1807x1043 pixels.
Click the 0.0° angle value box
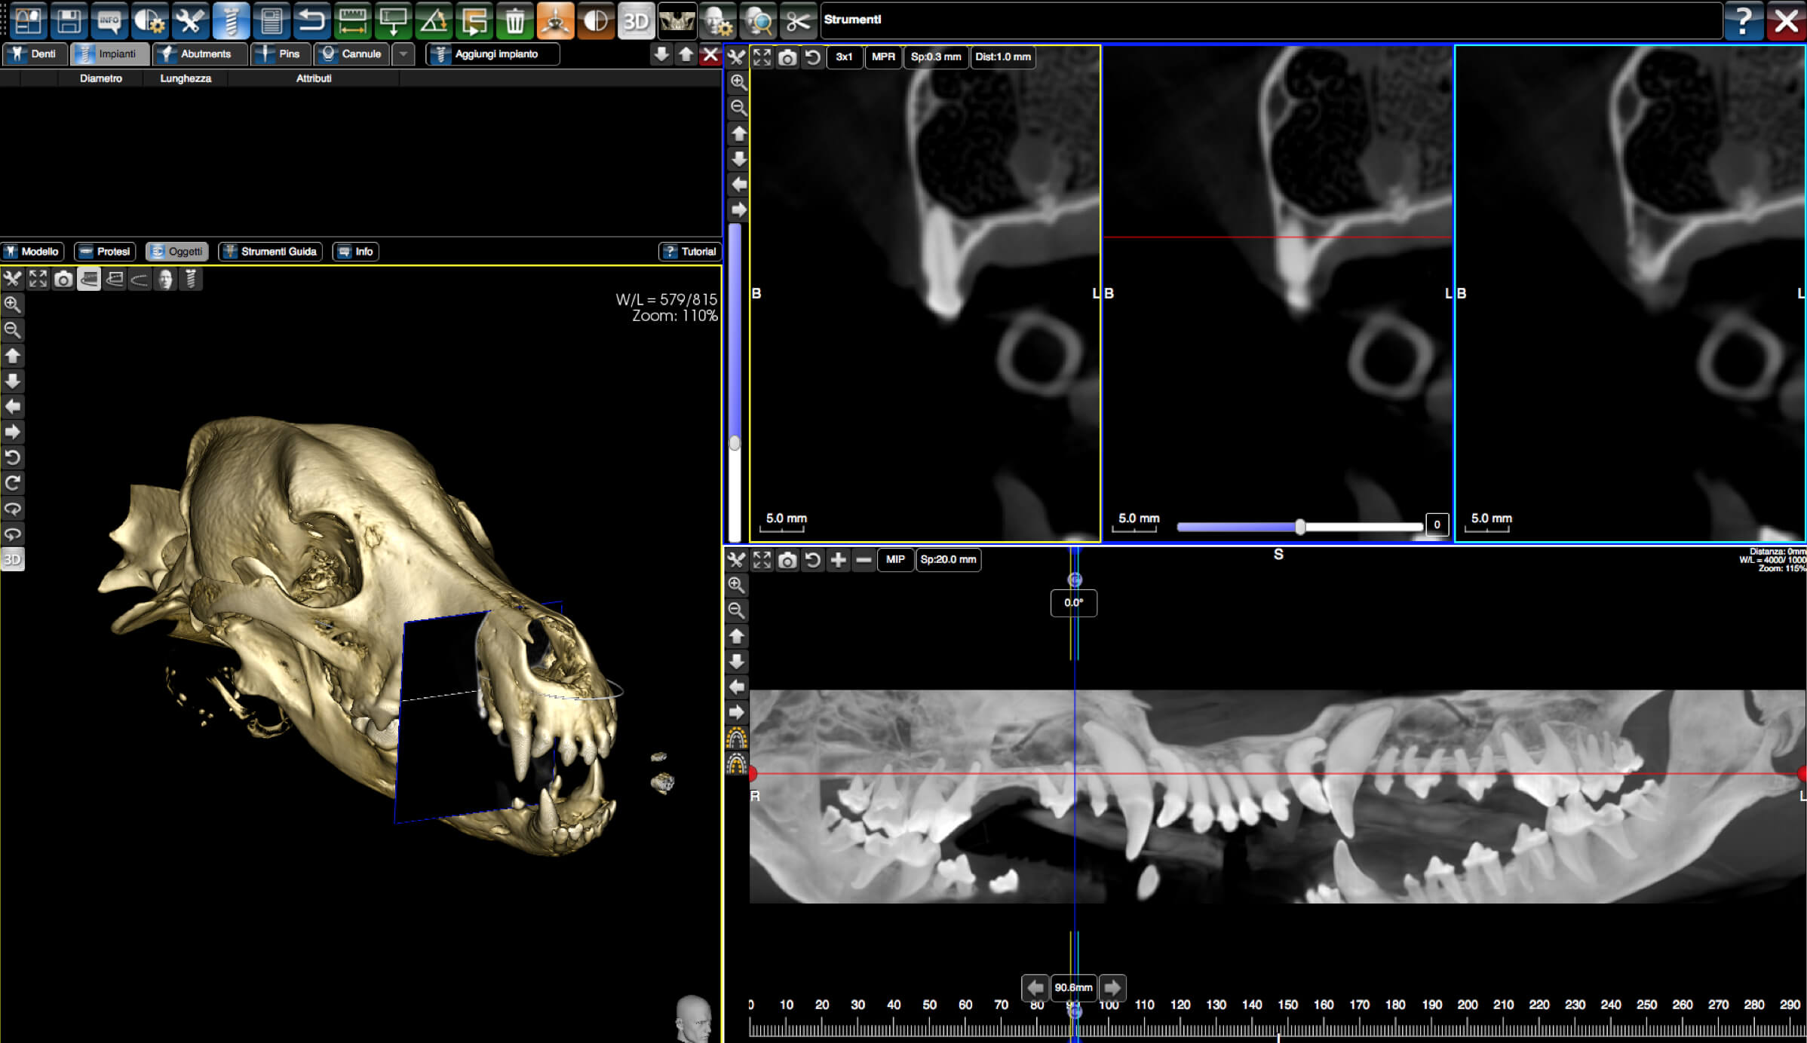click(x=1074, y=603)
